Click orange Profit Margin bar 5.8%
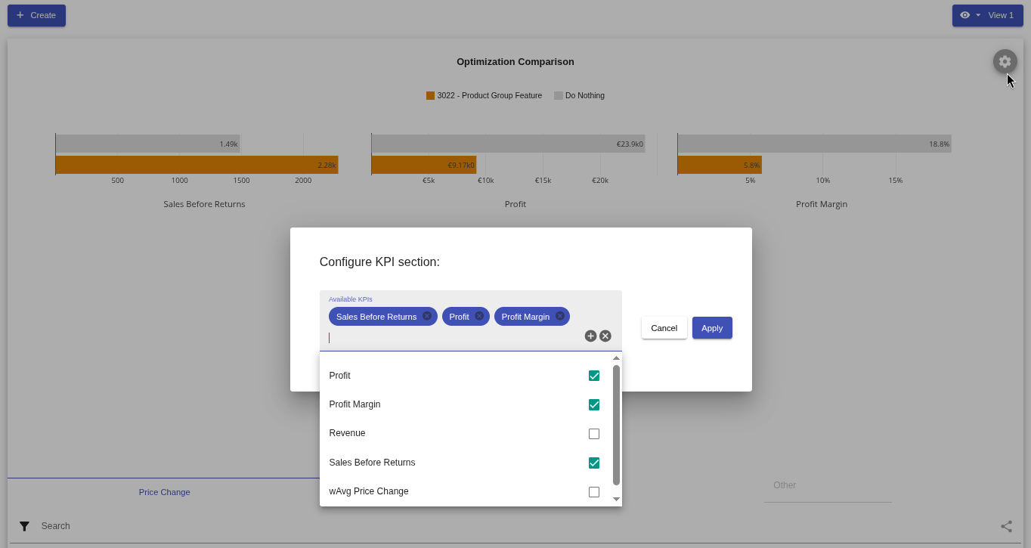Image resolution: width=1031 pixels, height=548 pixels. click(x=720, y=165)
